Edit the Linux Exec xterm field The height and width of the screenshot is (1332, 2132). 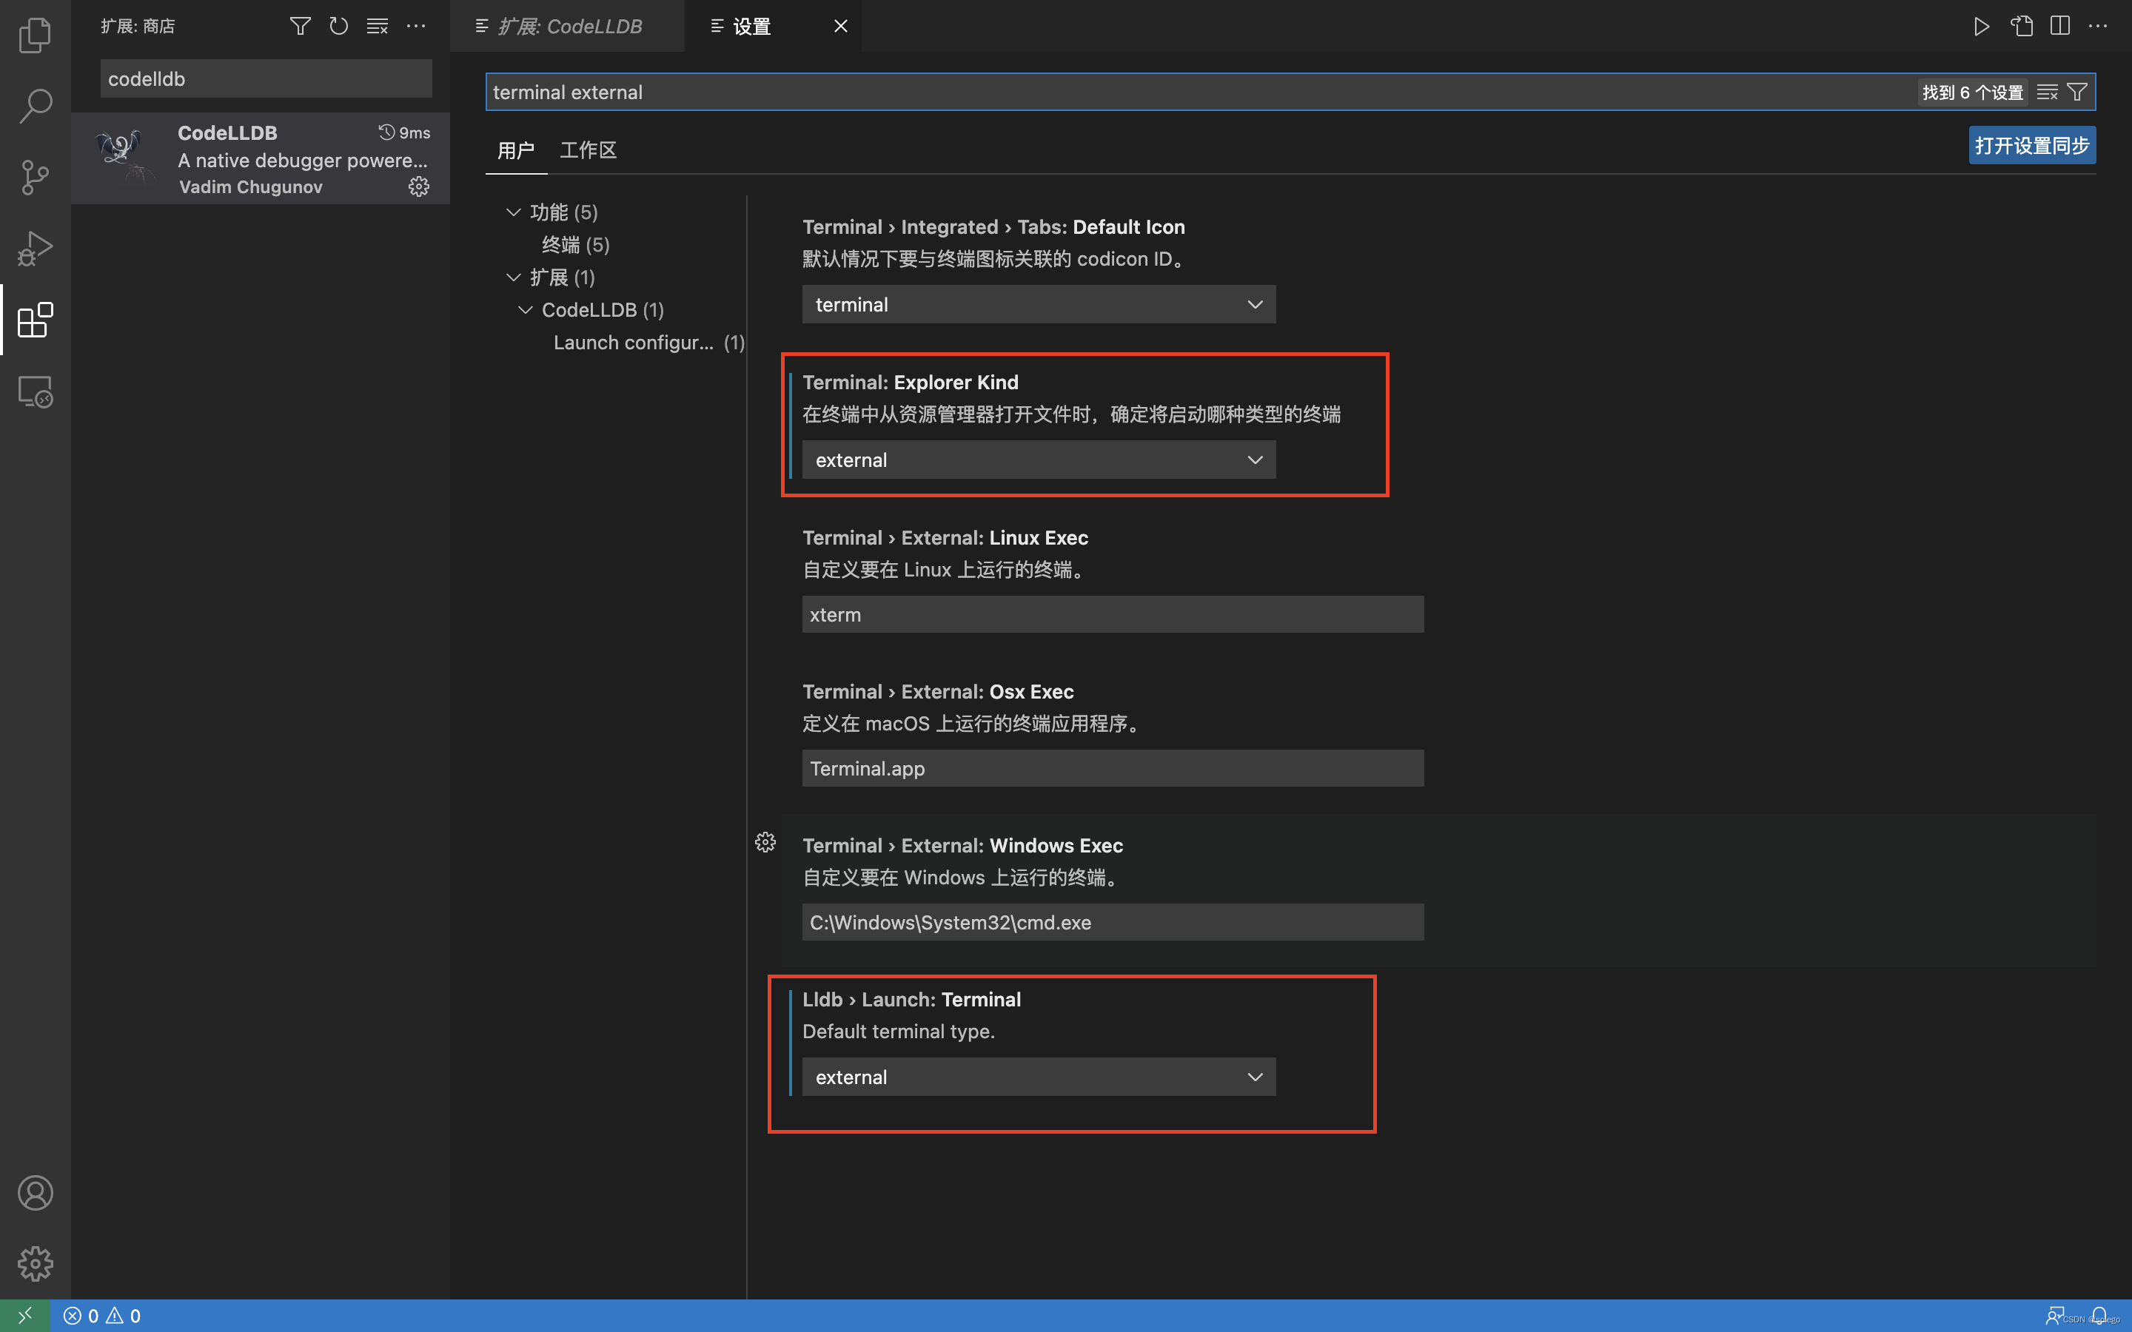coord(1113,615)
